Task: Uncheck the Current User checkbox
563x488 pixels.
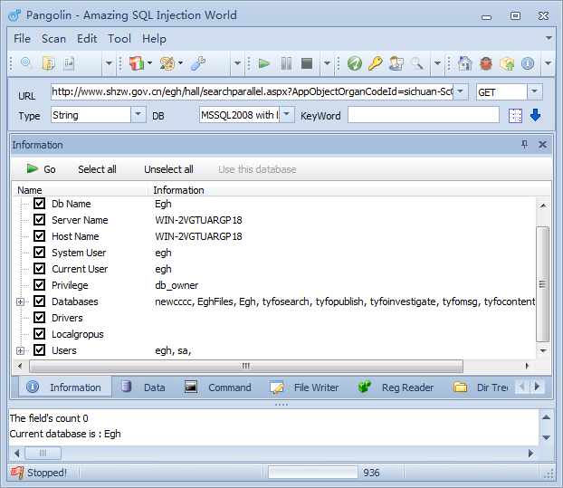Action: (x=39, y=269)
